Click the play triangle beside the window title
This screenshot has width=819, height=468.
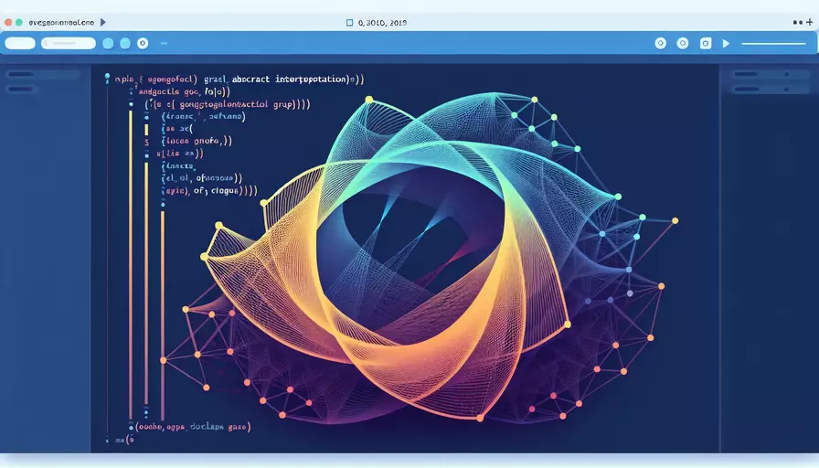point(103,23)
